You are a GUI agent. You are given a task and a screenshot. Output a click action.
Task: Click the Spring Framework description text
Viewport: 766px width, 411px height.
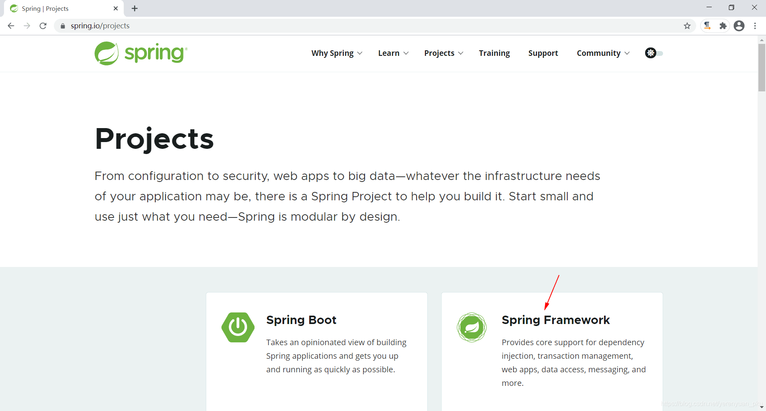click(574, 363)
